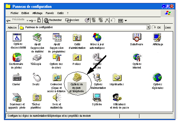Viewport: 181px width, 122px height.
Task: Open the Options régionales globe icon
Action: point(157,77)
